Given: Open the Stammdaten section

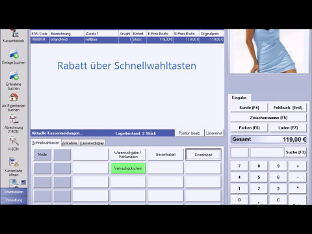Looking at the screenshot, I should pos(14,192).
